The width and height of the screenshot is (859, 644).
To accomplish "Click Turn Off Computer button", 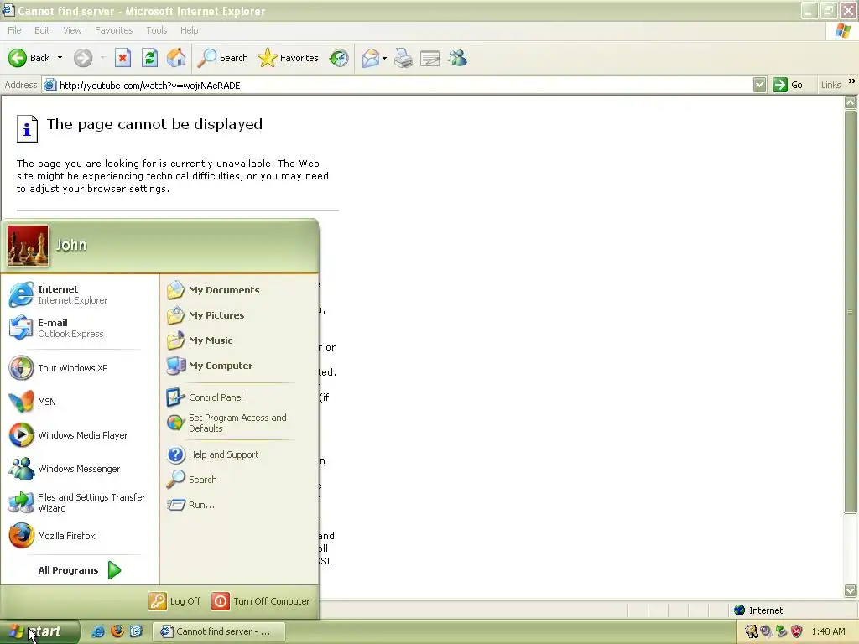I will point(261,601).
